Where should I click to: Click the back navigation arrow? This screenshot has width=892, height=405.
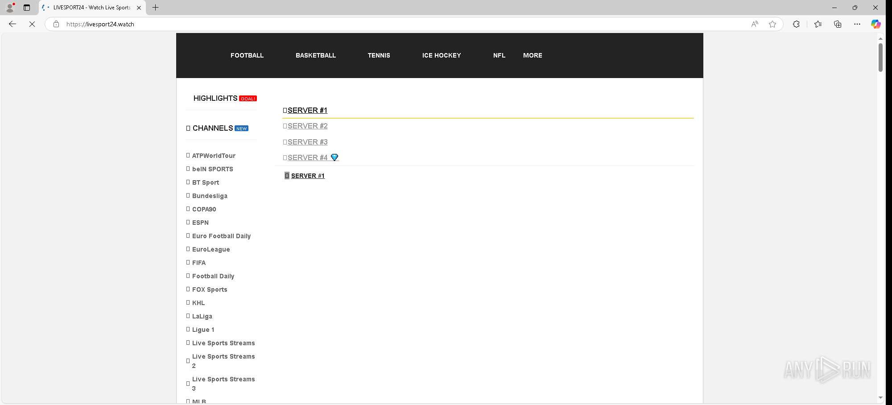tap(12, 24)
